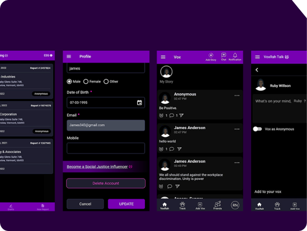Comment on the 'hello world' post
The height and width of the screenshot is (231, 307).
coord(172,149)
